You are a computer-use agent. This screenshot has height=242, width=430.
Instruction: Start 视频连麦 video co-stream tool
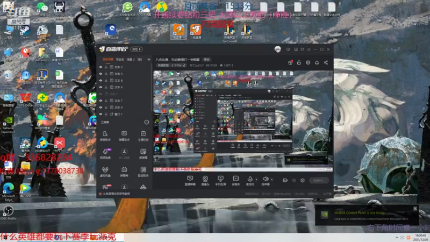point(105,154)
